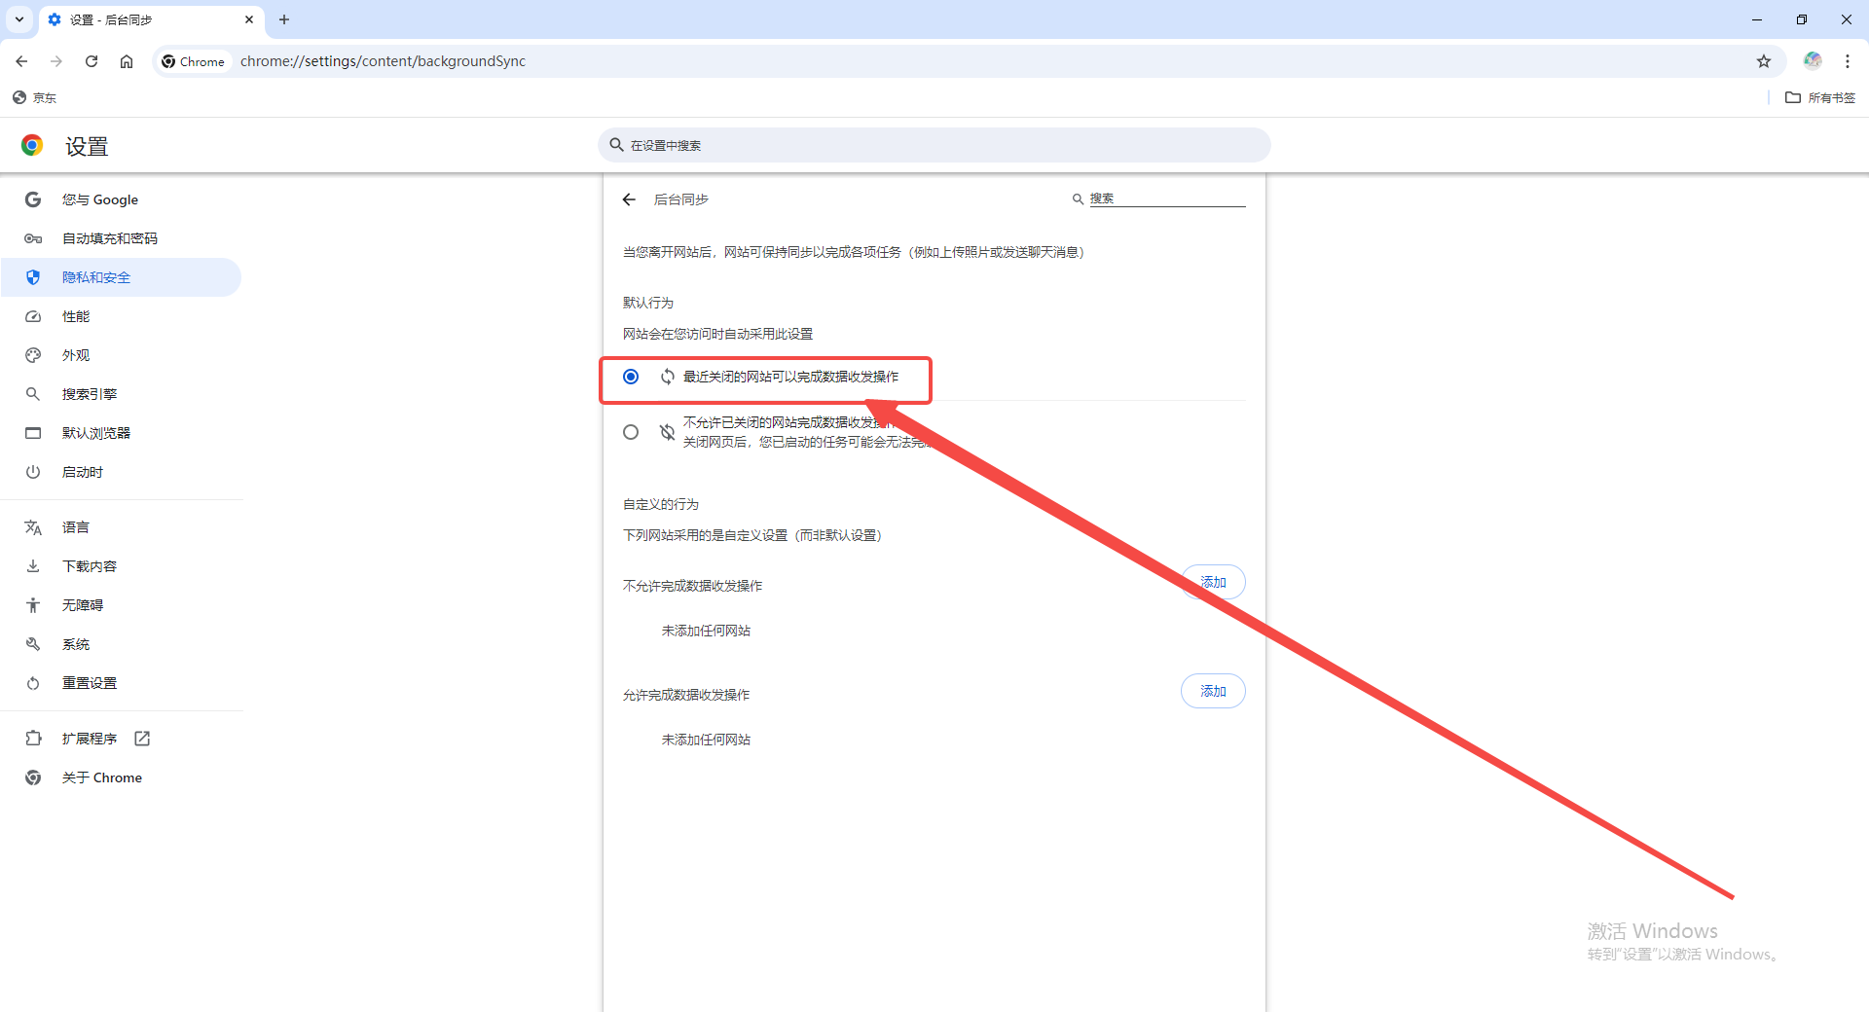Screen dimensions: 1869x1012
Task: Select radio 不允许已关闭的网站完成数据收发
Action: (631, 432)
